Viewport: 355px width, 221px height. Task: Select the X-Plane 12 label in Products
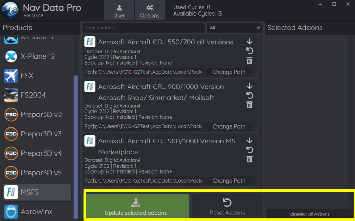(38, 56)
